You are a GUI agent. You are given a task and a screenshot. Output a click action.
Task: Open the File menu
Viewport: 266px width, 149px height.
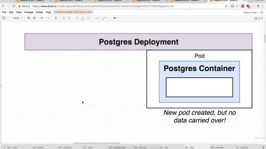4,12
